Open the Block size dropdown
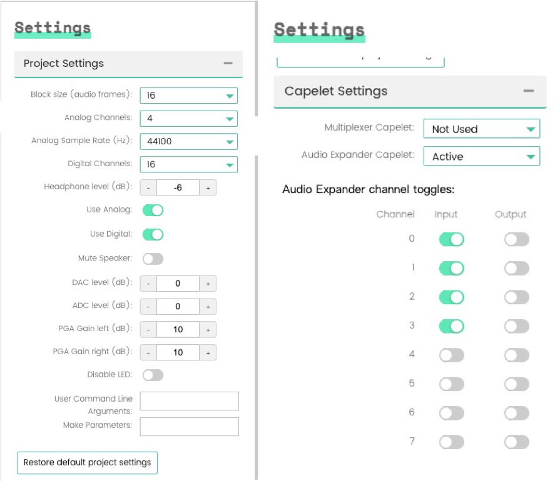This screenshot has width=560, height=481. pyautogui.click(x=188, y=96)
